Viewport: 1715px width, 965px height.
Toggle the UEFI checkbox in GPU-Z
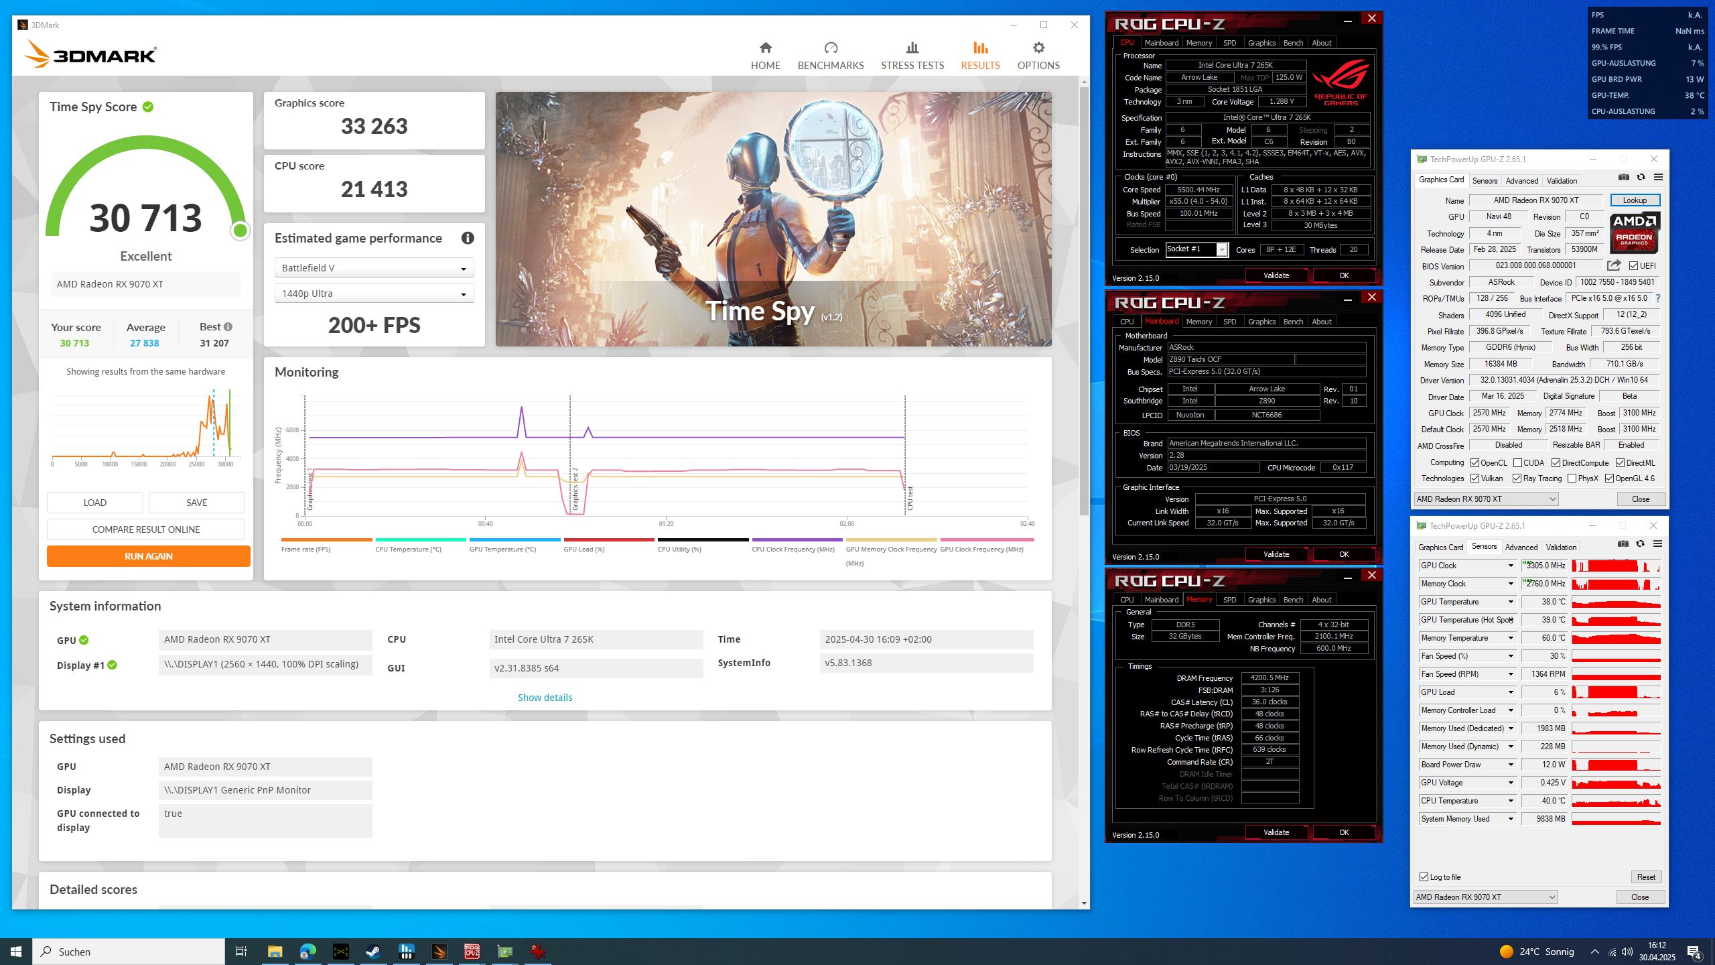tap(1633, 266)
